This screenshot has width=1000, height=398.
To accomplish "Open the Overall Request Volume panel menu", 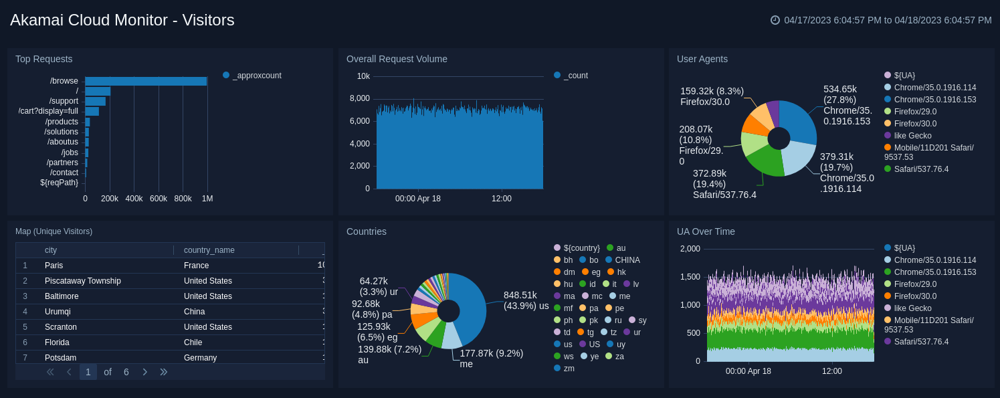I will coord(397,59).
